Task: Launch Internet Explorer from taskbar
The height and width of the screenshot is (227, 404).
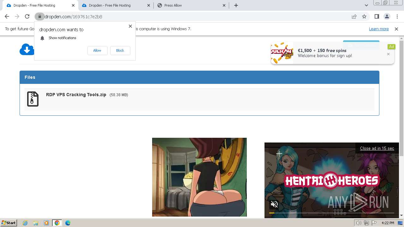Action: 25,223
